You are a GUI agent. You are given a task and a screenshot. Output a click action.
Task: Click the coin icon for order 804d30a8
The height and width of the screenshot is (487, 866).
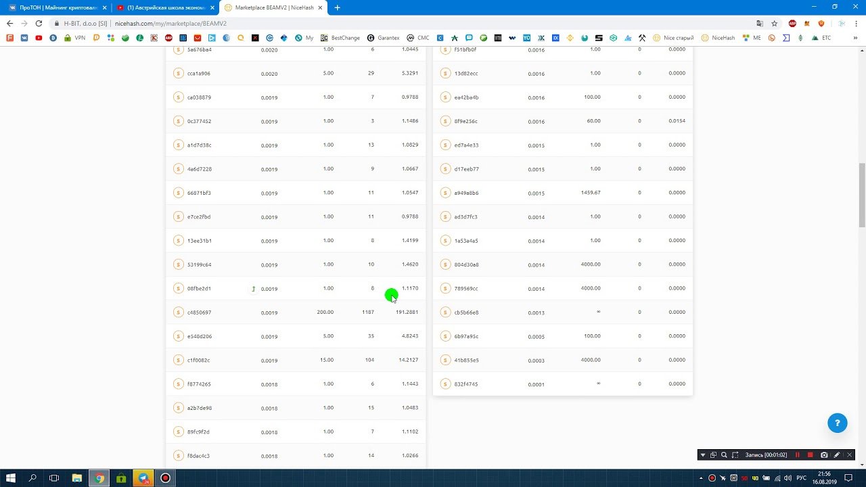[x=445, y=264]
